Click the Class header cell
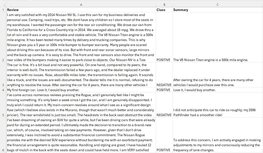 [164, 10]
